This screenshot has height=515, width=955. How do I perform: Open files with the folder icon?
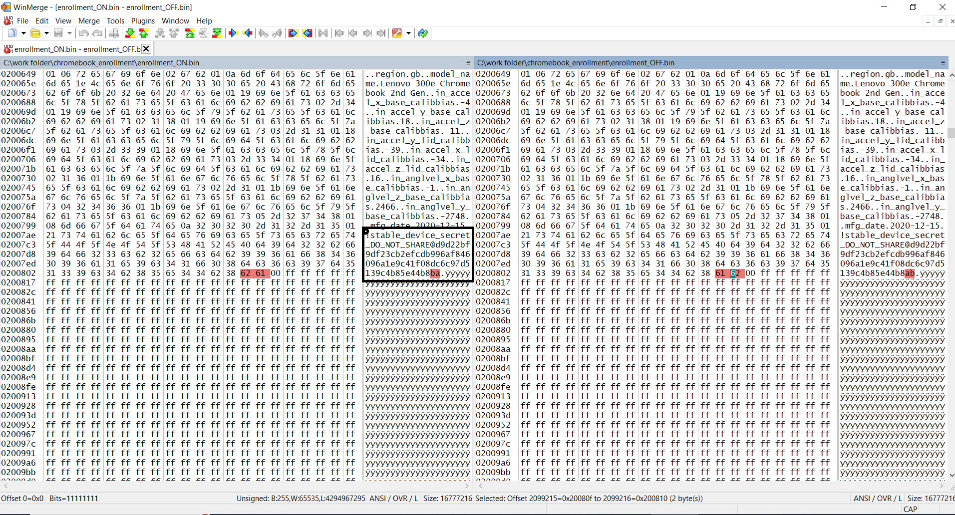[x=35, y=33]
